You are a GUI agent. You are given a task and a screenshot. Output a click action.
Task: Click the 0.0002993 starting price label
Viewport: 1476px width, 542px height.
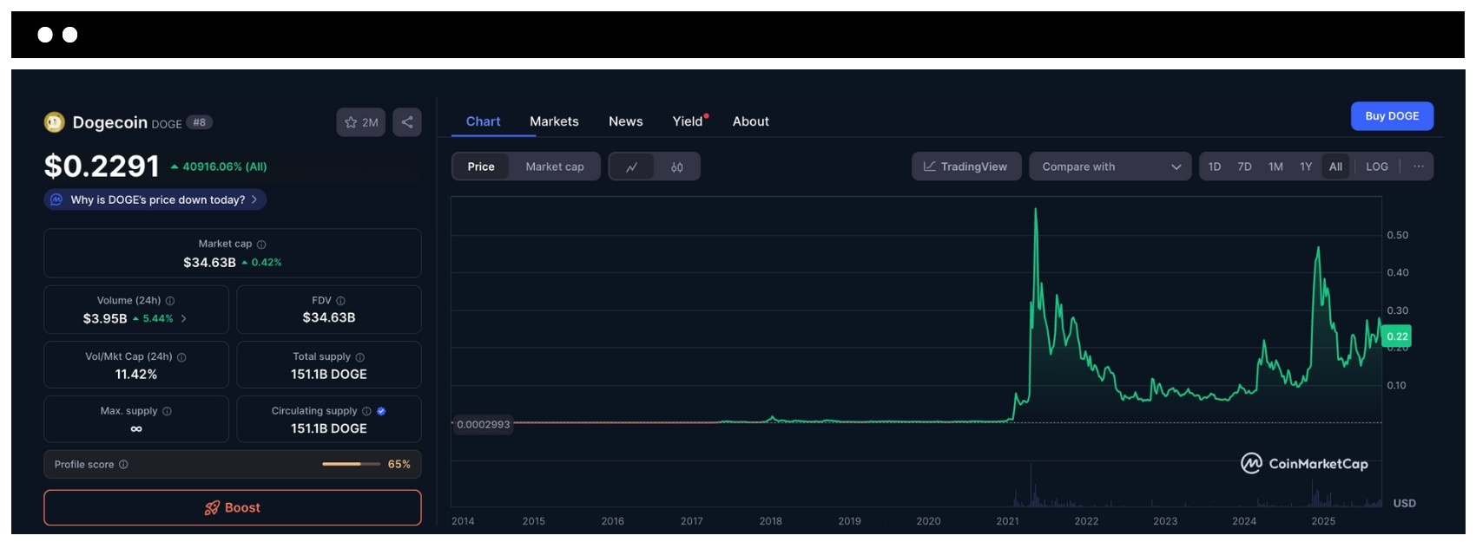pos(484,424)
